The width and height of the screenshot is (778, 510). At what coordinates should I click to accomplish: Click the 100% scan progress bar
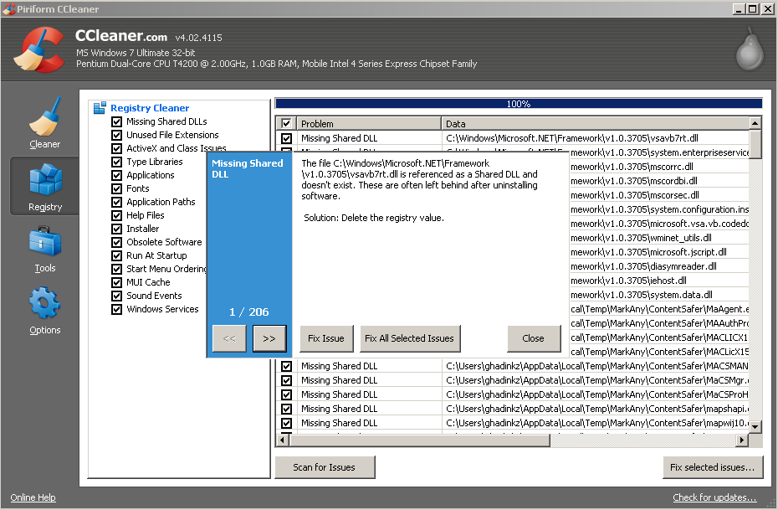pos(519,103)
